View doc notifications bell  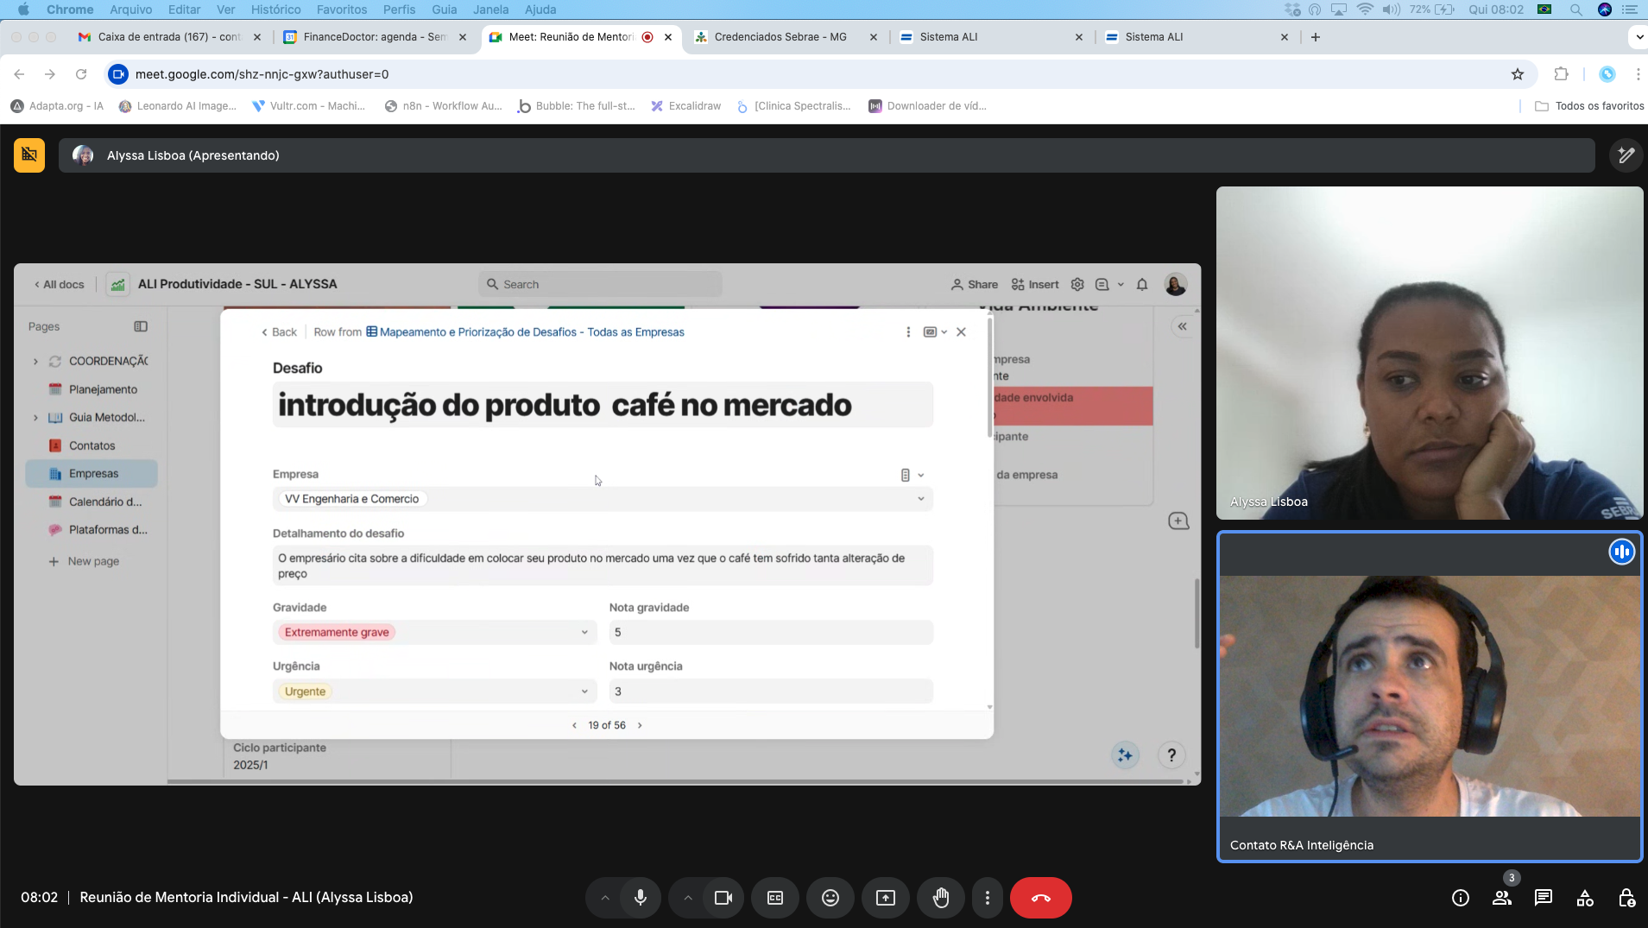[x=1142, y=285]
